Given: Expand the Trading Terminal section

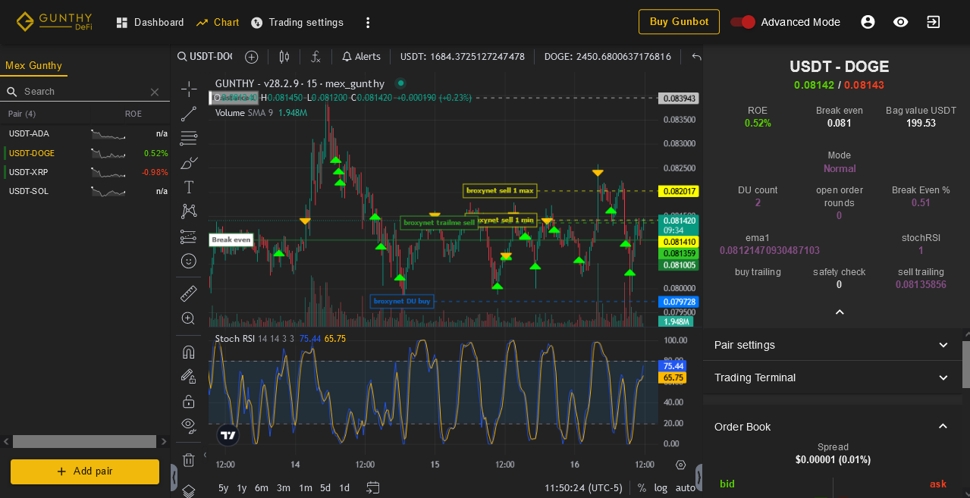Looking at the screenshot, I should 832,377.
